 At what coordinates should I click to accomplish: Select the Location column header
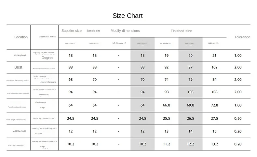pos(21,37)
